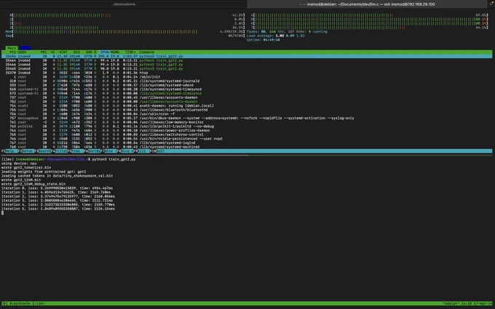The height and width of the screenshot is (309, 495).
Task: Toggle F5 Tree view in htop
Action: point(77,151)
